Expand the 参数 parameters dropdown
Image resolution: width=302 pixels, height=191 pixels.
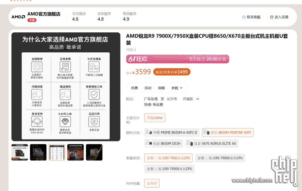point(177,88)
